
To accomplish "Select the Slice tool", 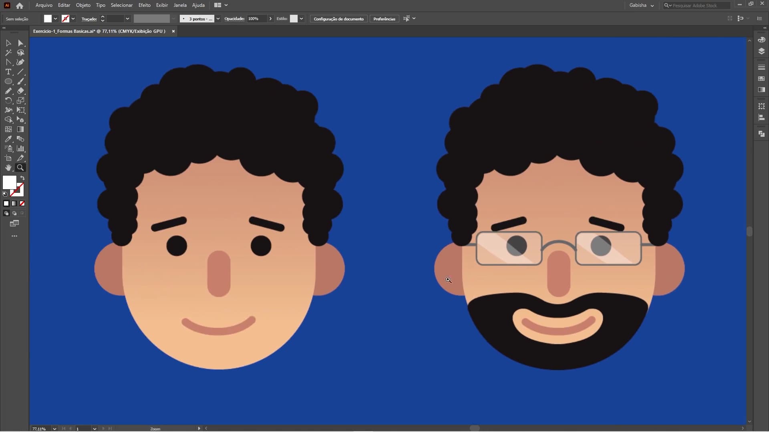I will (x=20, y=158).
